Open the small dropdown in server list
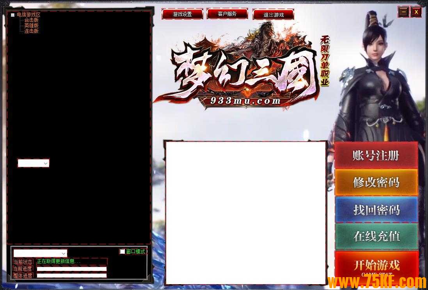This screenshot has width=428, height=290. 33,163
